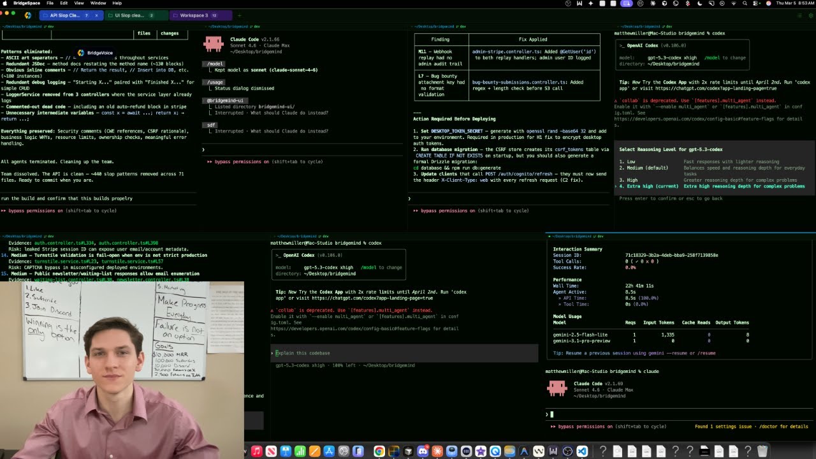Open the News app in the dock
816x459 pixels.
(272, 451)
